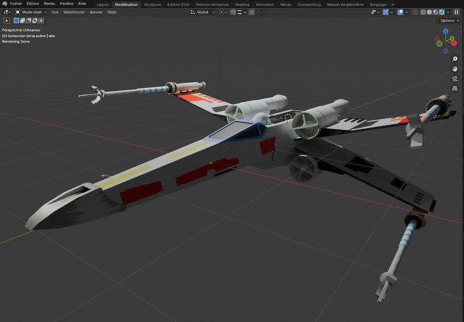Switch to the Peinture de texture tab
Screen dimensions: 464x322
(212, 4)
